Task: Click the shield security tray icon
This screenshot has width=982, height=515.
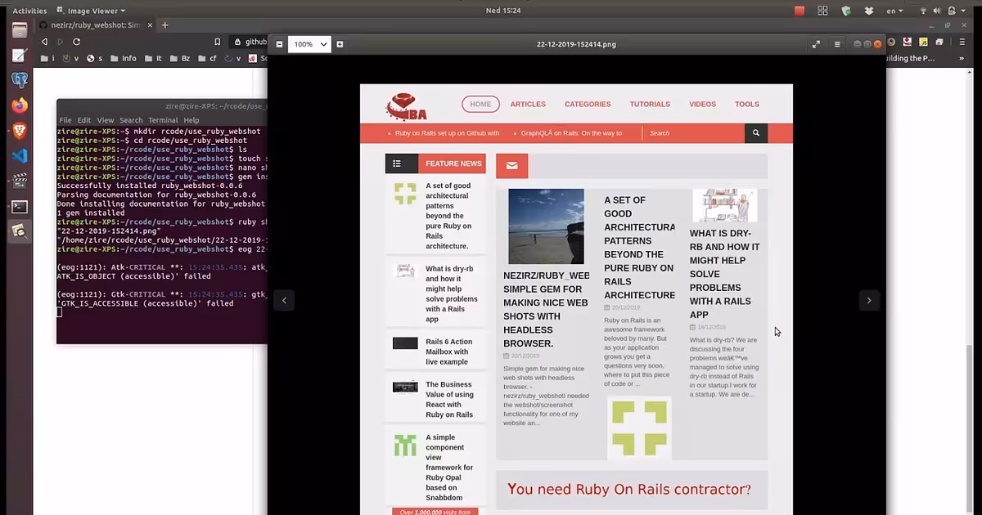Action: [x=846, y=11]
